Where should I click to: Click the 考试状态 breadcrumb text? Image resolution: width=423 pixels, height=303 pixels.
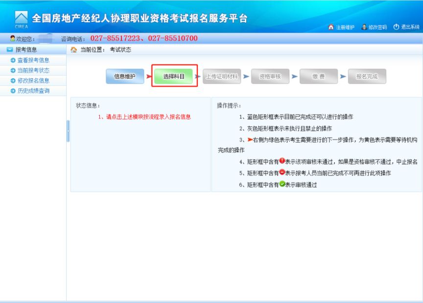[120, 50]
